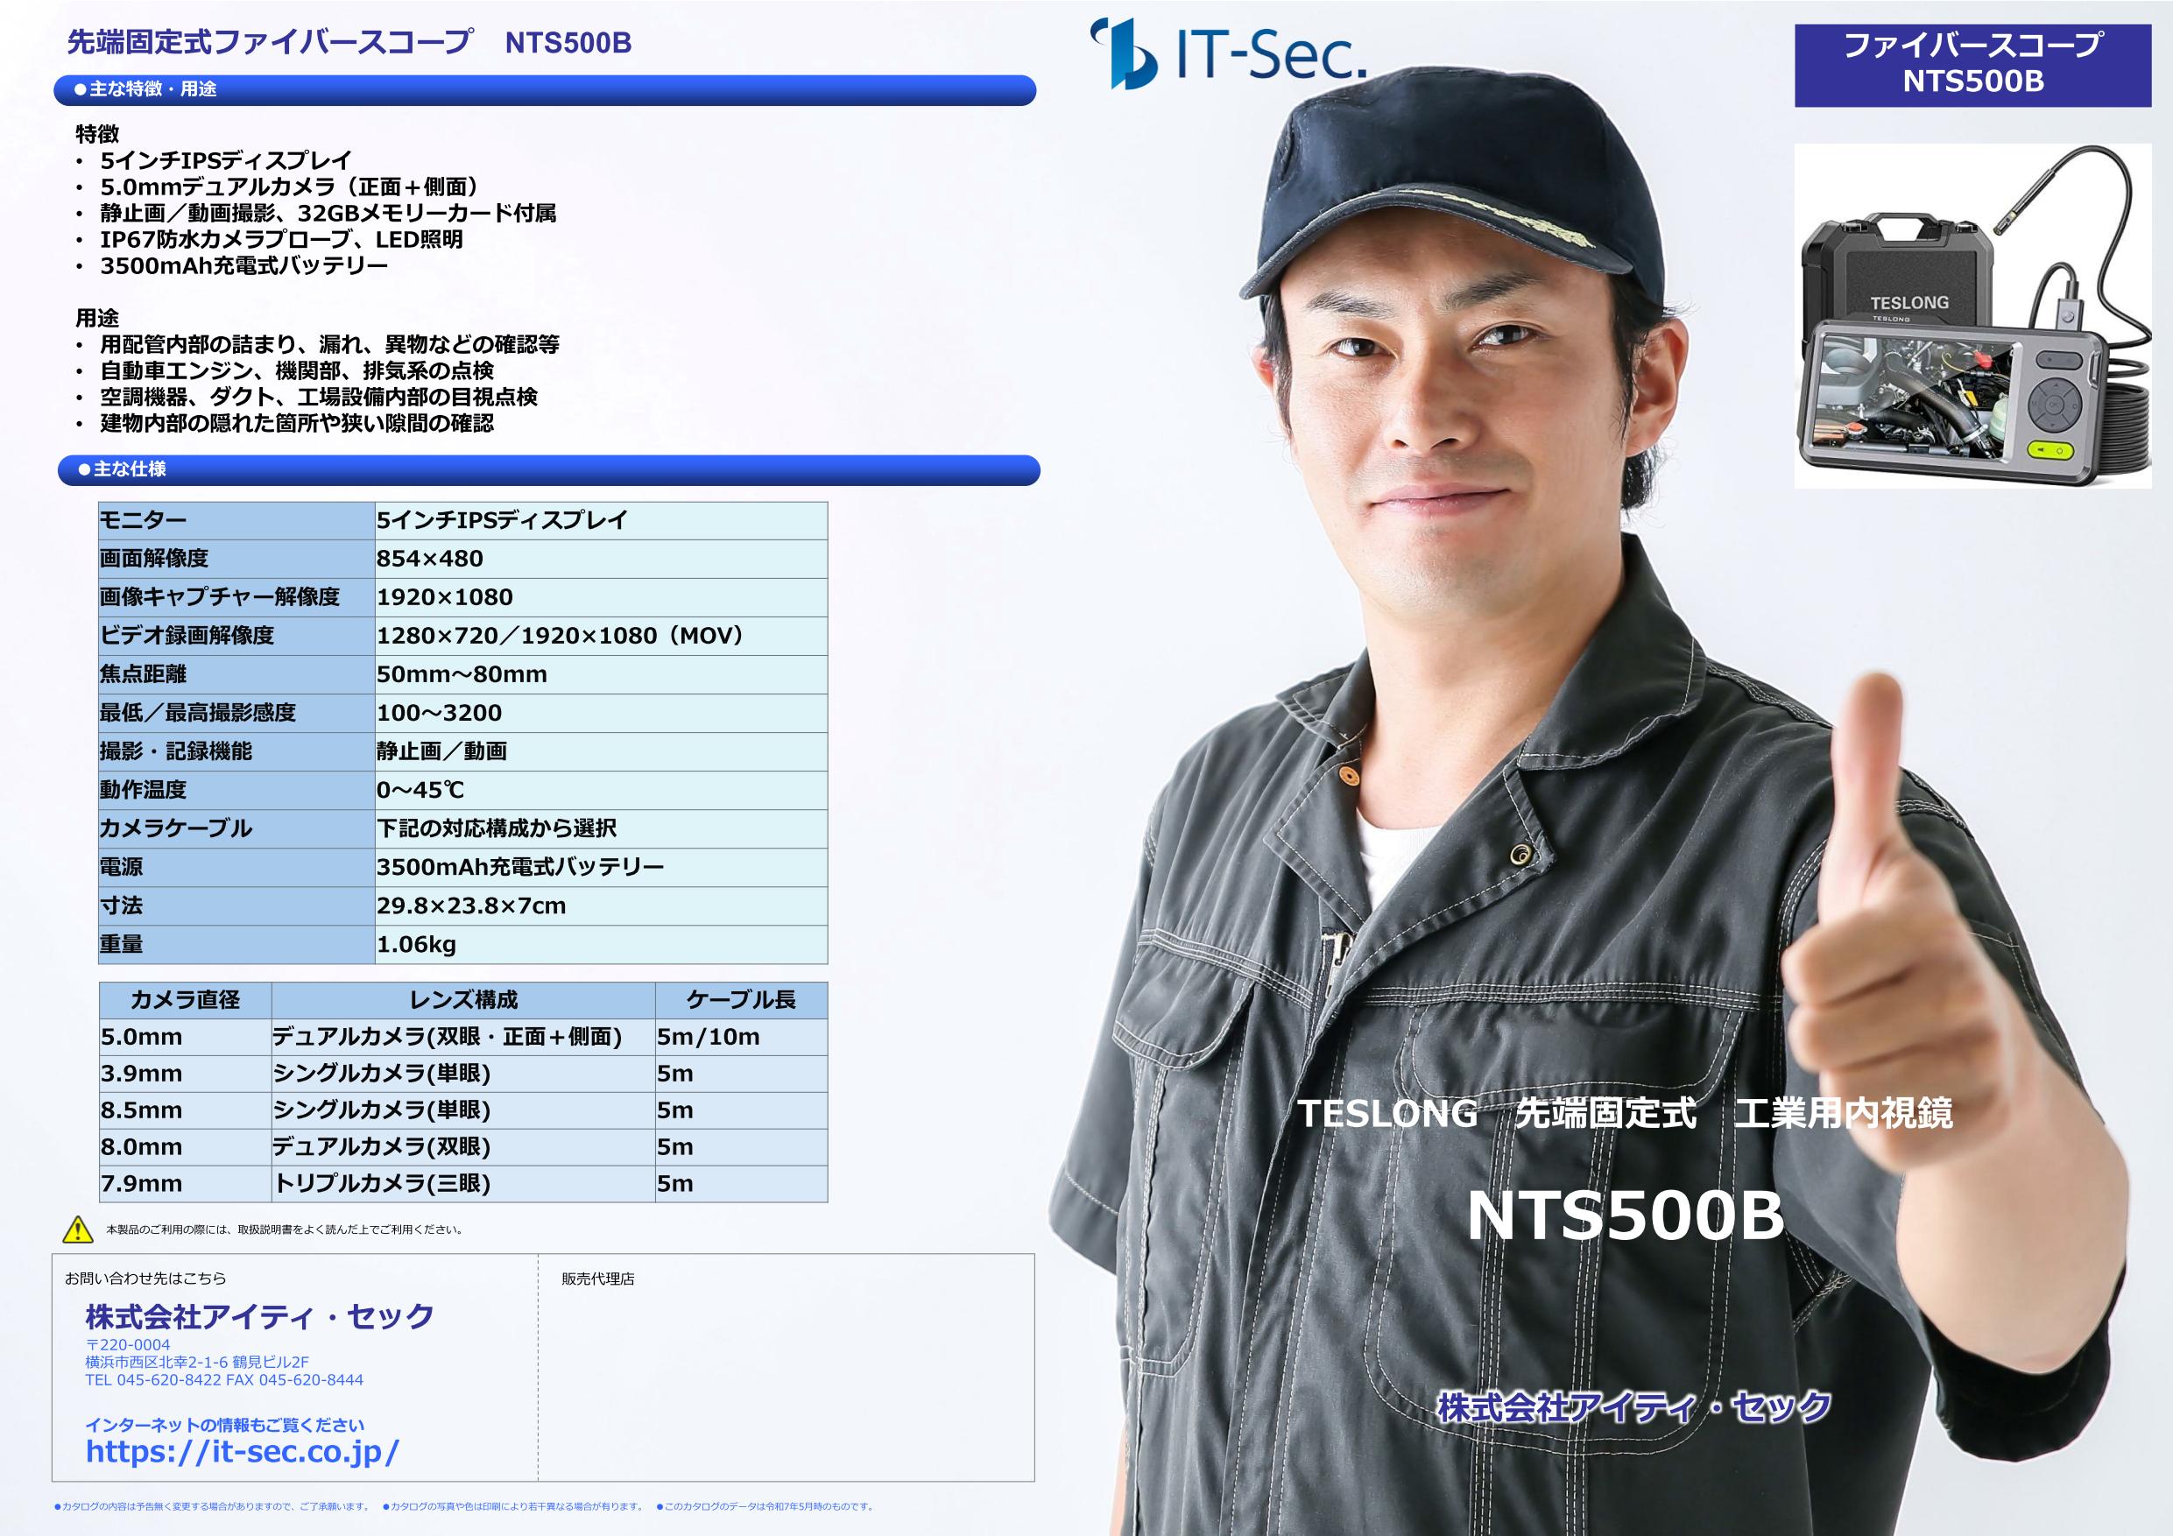Click the ケーブル長 column header

coord(741,1000)
